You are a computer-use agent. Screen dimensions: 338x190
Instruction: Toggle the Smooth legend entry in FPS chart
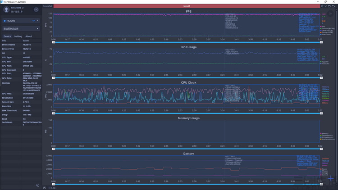[x=328, y=28]
